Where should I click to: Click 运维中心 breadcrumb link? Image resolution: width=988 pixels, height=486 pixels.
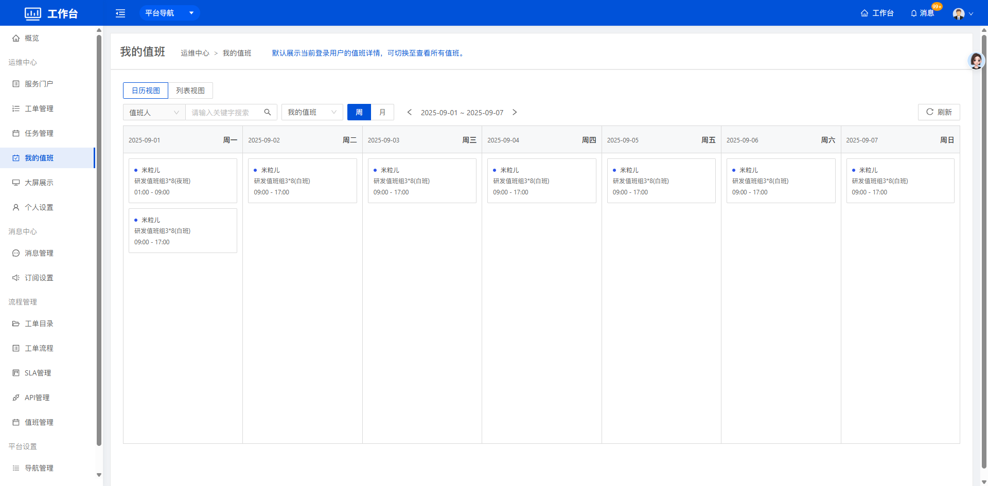[x=195, y=53]
